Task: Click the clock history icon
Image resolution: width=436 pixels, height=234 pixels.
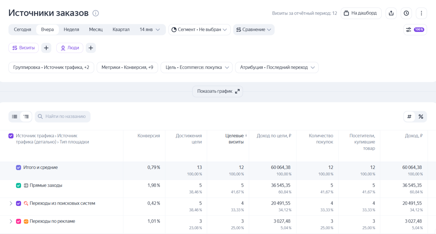Action: pos(406,13)
